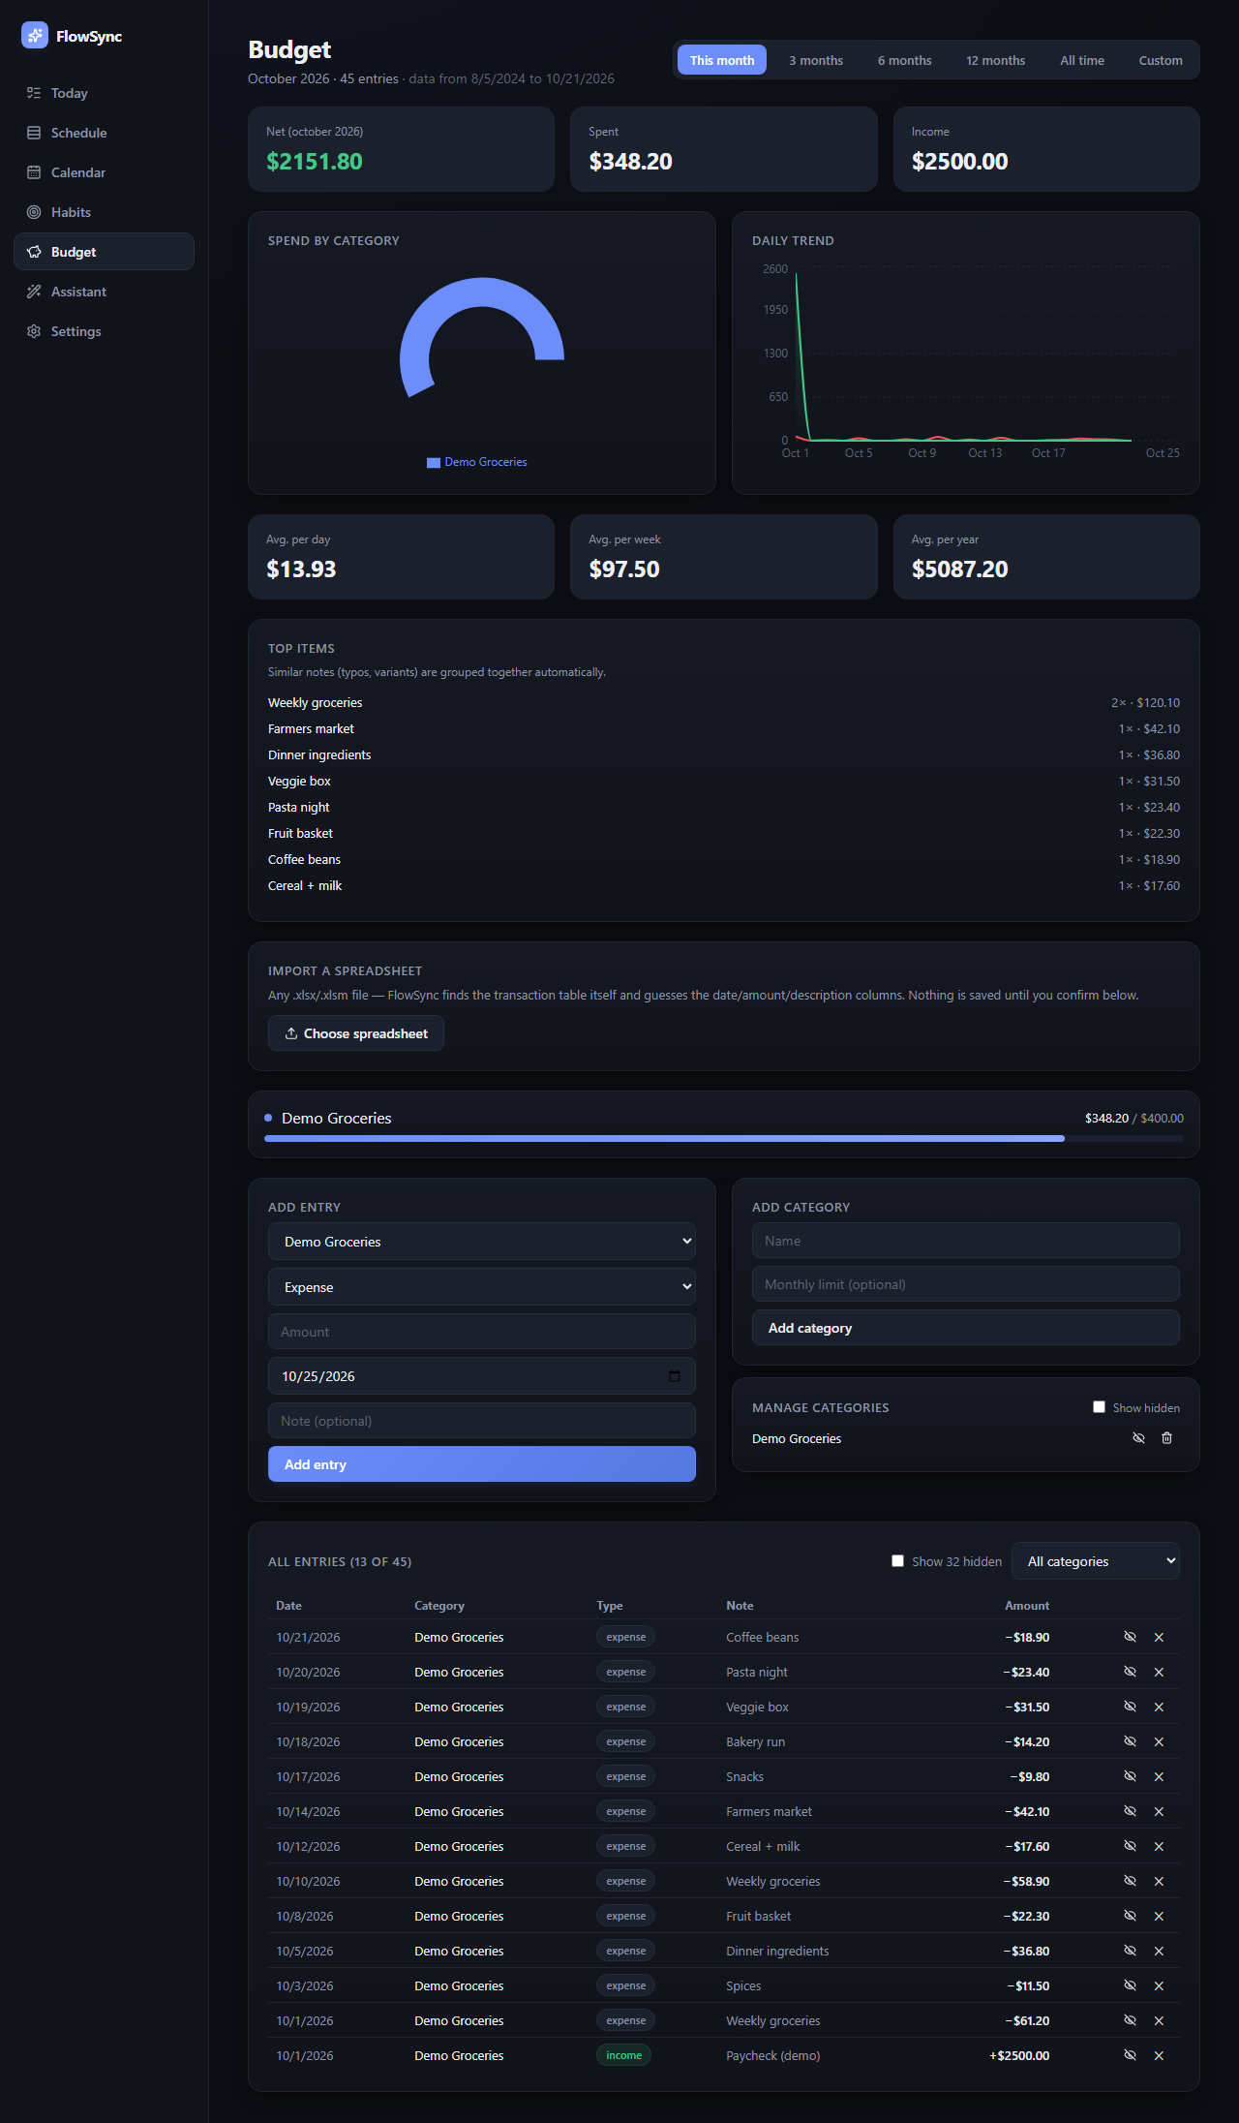Remove the Snacks entry
The image size is (1239, 2123).
1159,1776
